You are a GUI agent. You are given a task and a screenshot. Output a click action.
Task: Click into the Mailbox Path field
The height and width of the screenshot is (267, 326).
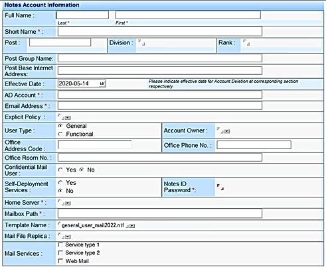tap(160, 213)
